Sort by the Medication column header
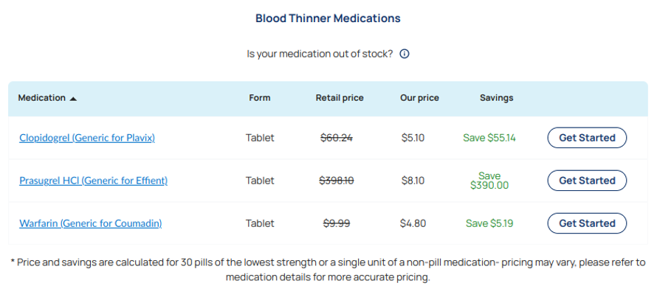The image size is (657, 297). click(42, 98)
